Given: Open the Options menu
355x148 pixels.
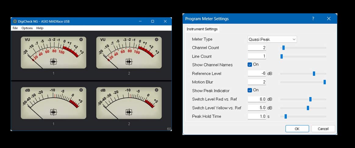Looking at the screenshot, I should (27, 28).
